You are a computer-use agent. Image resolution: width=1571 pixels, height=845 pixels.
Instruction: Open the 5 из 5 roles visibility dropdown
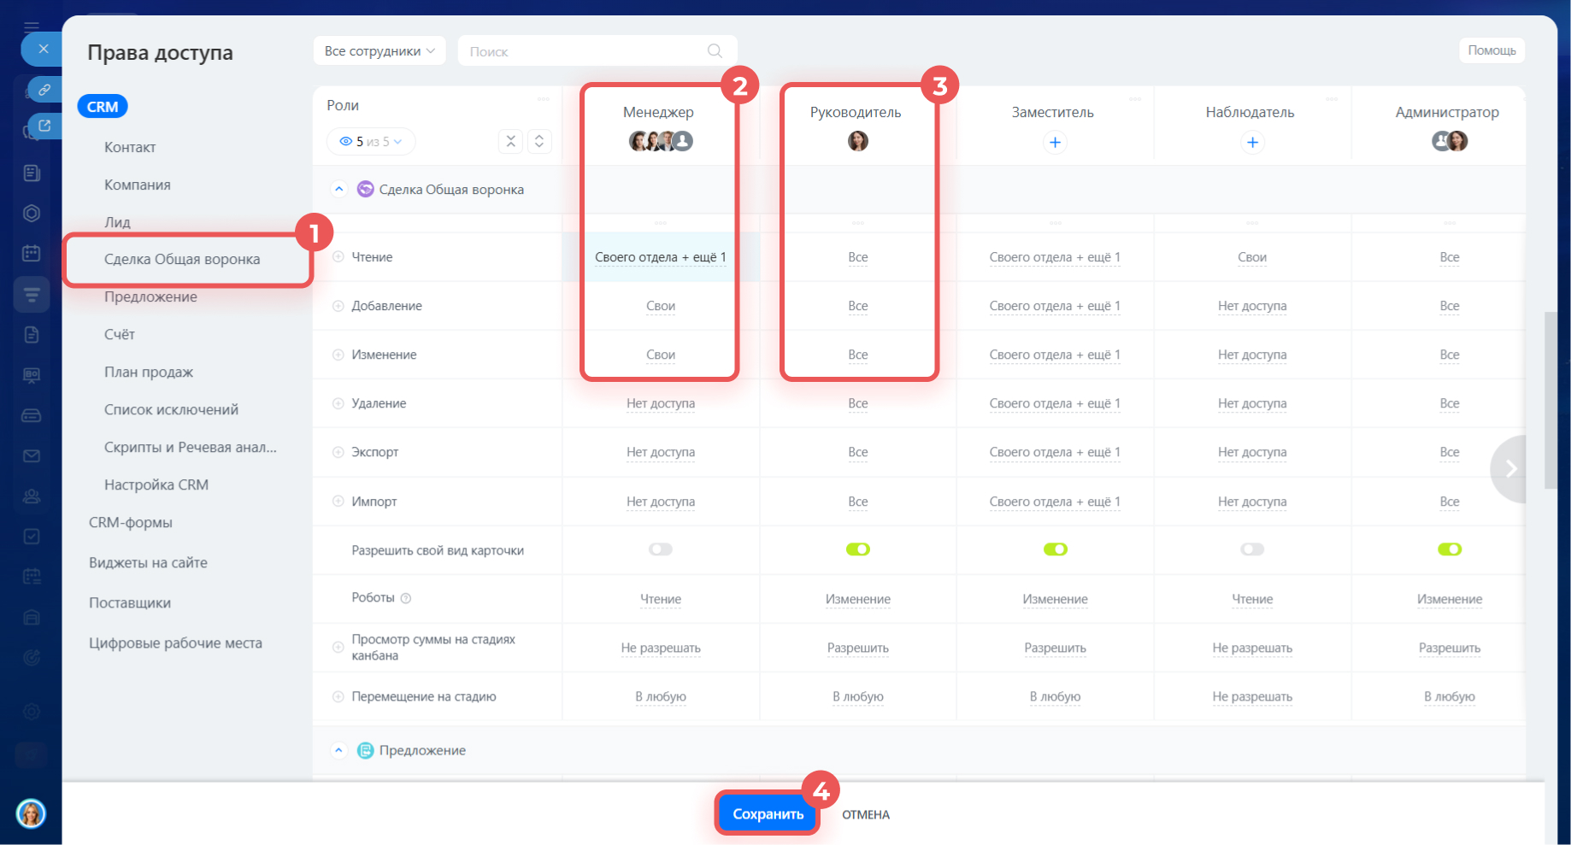point(371,142)
